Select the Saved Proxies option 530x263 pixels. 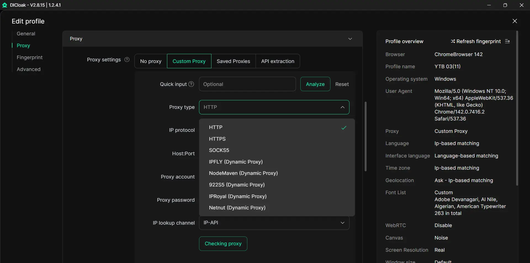click(233, 61)
